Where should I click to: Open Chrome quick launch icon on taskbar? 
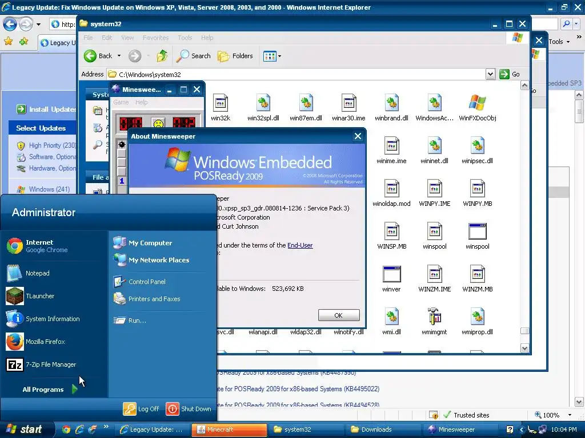66,429
